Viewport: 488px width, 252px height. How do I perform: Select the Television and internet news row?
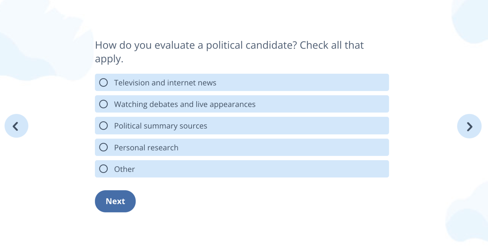[x=242, y=82]
